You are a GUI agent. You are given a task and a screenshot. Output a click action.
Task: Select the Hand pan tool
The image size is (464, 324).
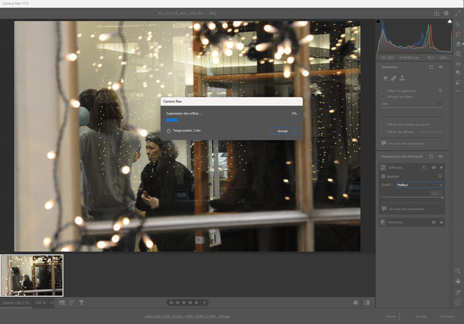coord(458,281)
